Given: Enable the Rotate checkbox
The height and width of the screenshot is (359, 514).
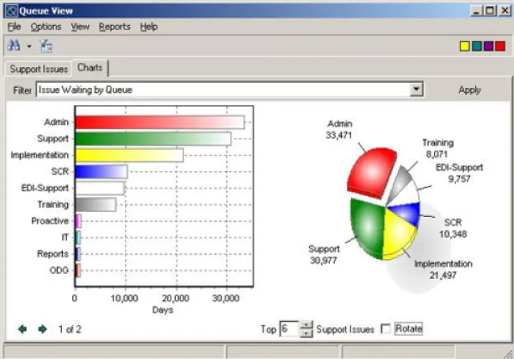Looking at the screenshot, I should 386,329.
